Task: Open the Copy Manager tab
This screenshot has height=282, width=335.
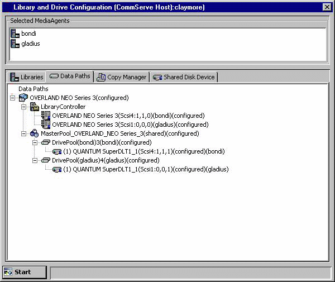Action: point(122,77)
